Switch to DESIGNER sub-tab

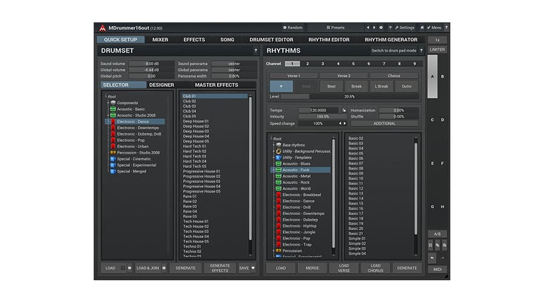161,85
